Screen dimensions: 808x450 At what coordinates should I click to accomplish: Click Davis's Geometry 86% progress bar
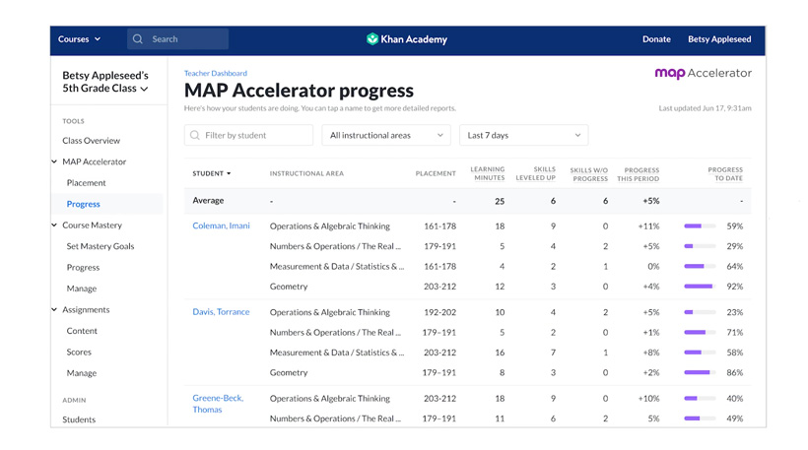coord(700,372)
